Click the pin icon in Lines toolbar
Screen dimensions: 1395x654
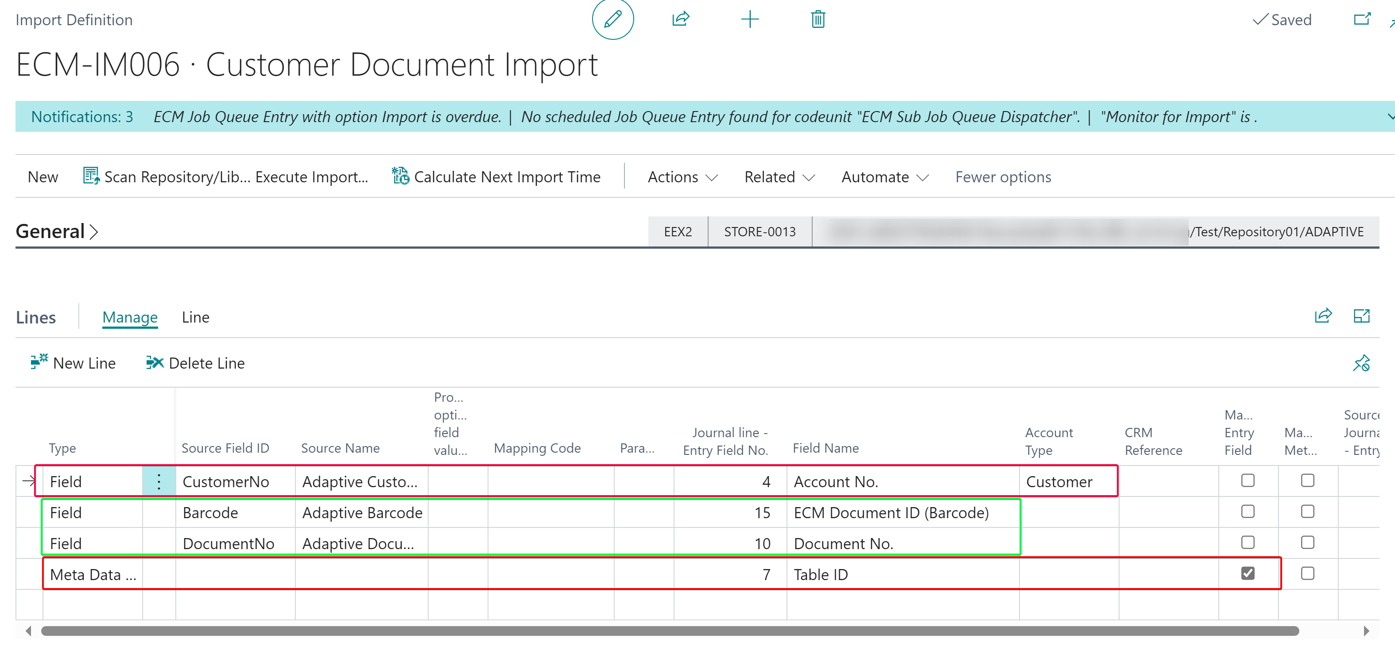click(x=1361, y=363)
